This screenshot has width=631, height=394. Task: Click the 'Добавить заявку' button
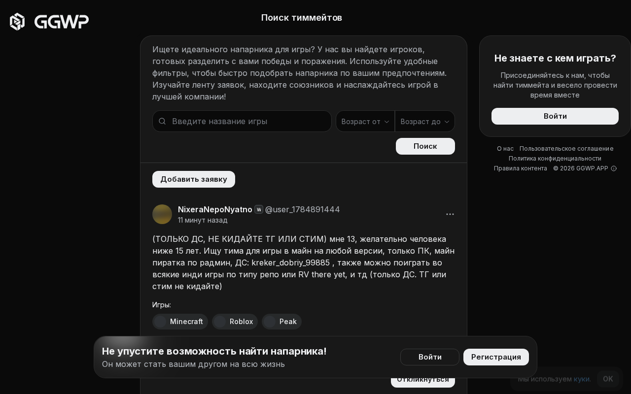[x=194, y=179]
